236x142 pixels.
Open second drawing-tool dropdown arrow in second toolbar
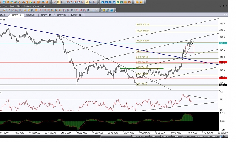pyautogui.click(x=97, y=10)
